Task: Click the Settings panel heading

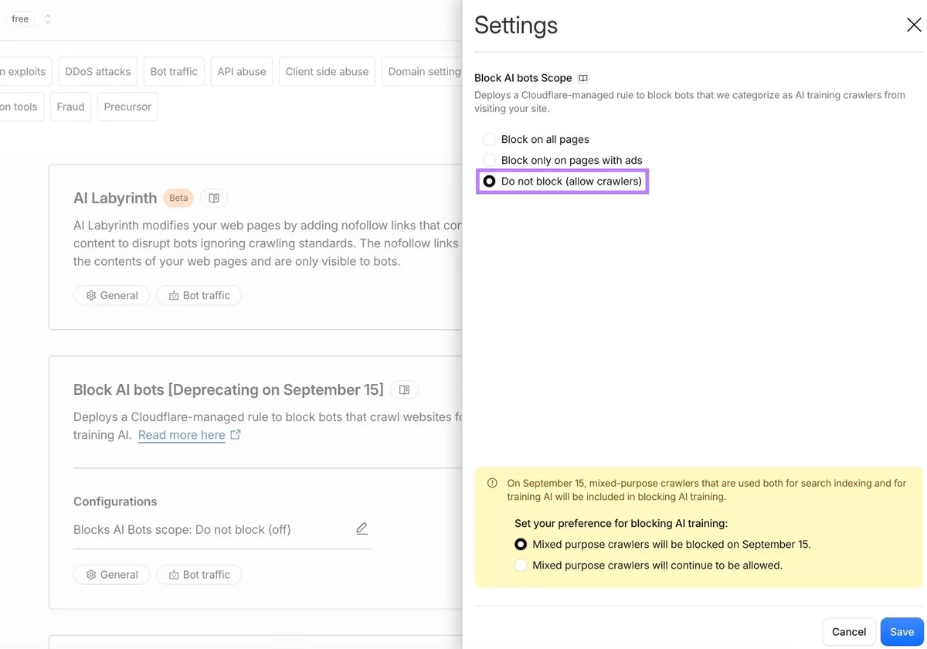Action: 516,25
